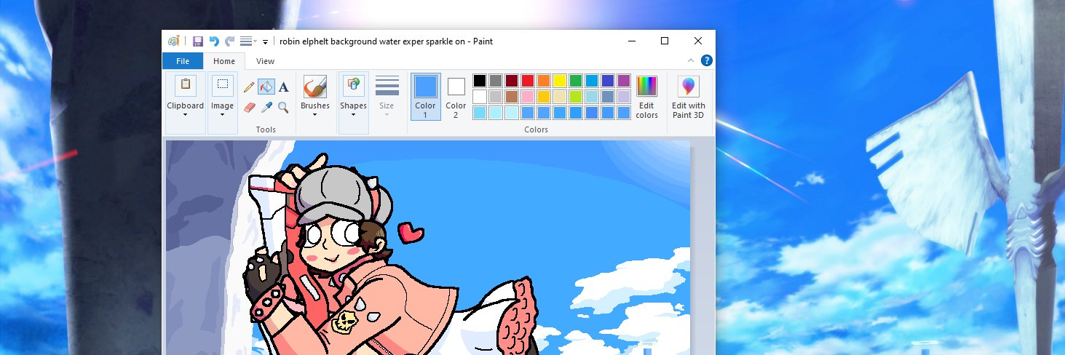The height and width of the screenshot is (355, 1065).
Task: Switch to the Home tab
Action: click(224, 61)
